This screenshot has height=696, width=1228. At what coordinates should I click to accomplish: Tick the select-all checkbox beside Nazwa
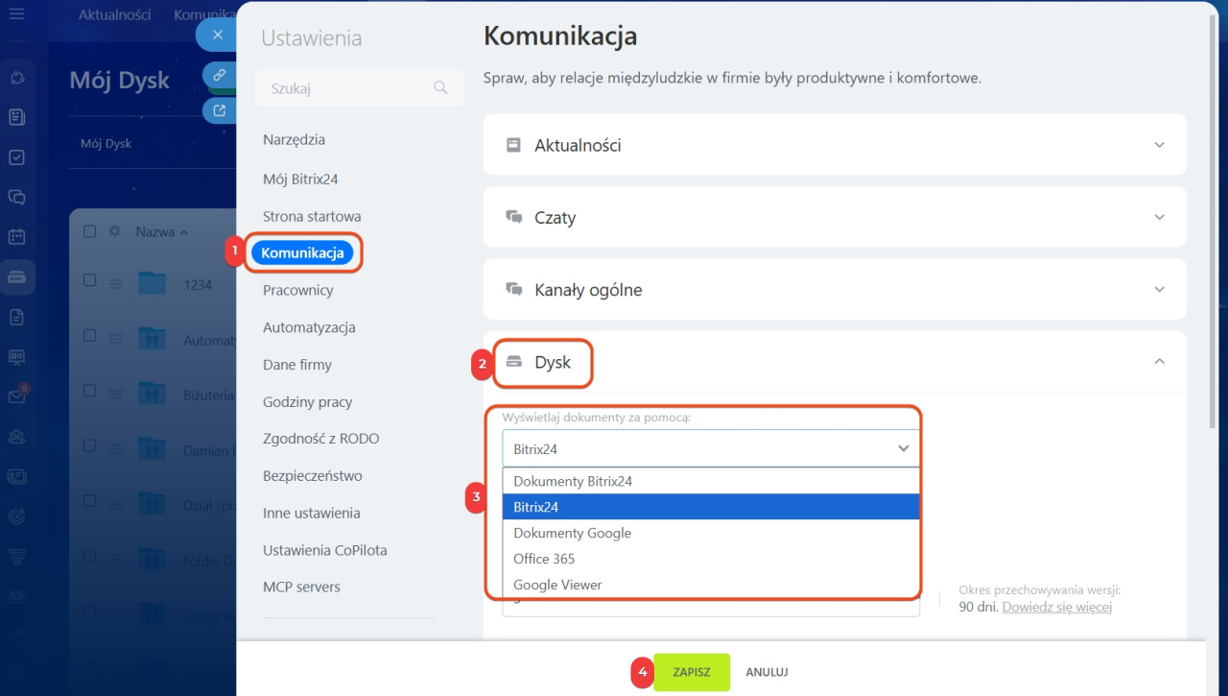click(x=90, y=231)
